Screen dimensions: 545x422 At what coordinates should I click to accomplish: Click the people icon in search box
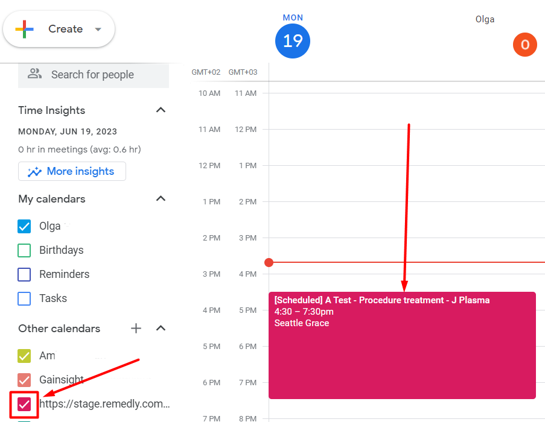34,74
